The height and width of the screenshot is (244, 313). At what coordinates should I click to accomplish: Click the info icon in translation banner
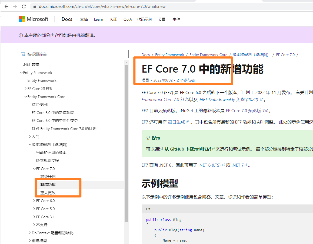21,35
